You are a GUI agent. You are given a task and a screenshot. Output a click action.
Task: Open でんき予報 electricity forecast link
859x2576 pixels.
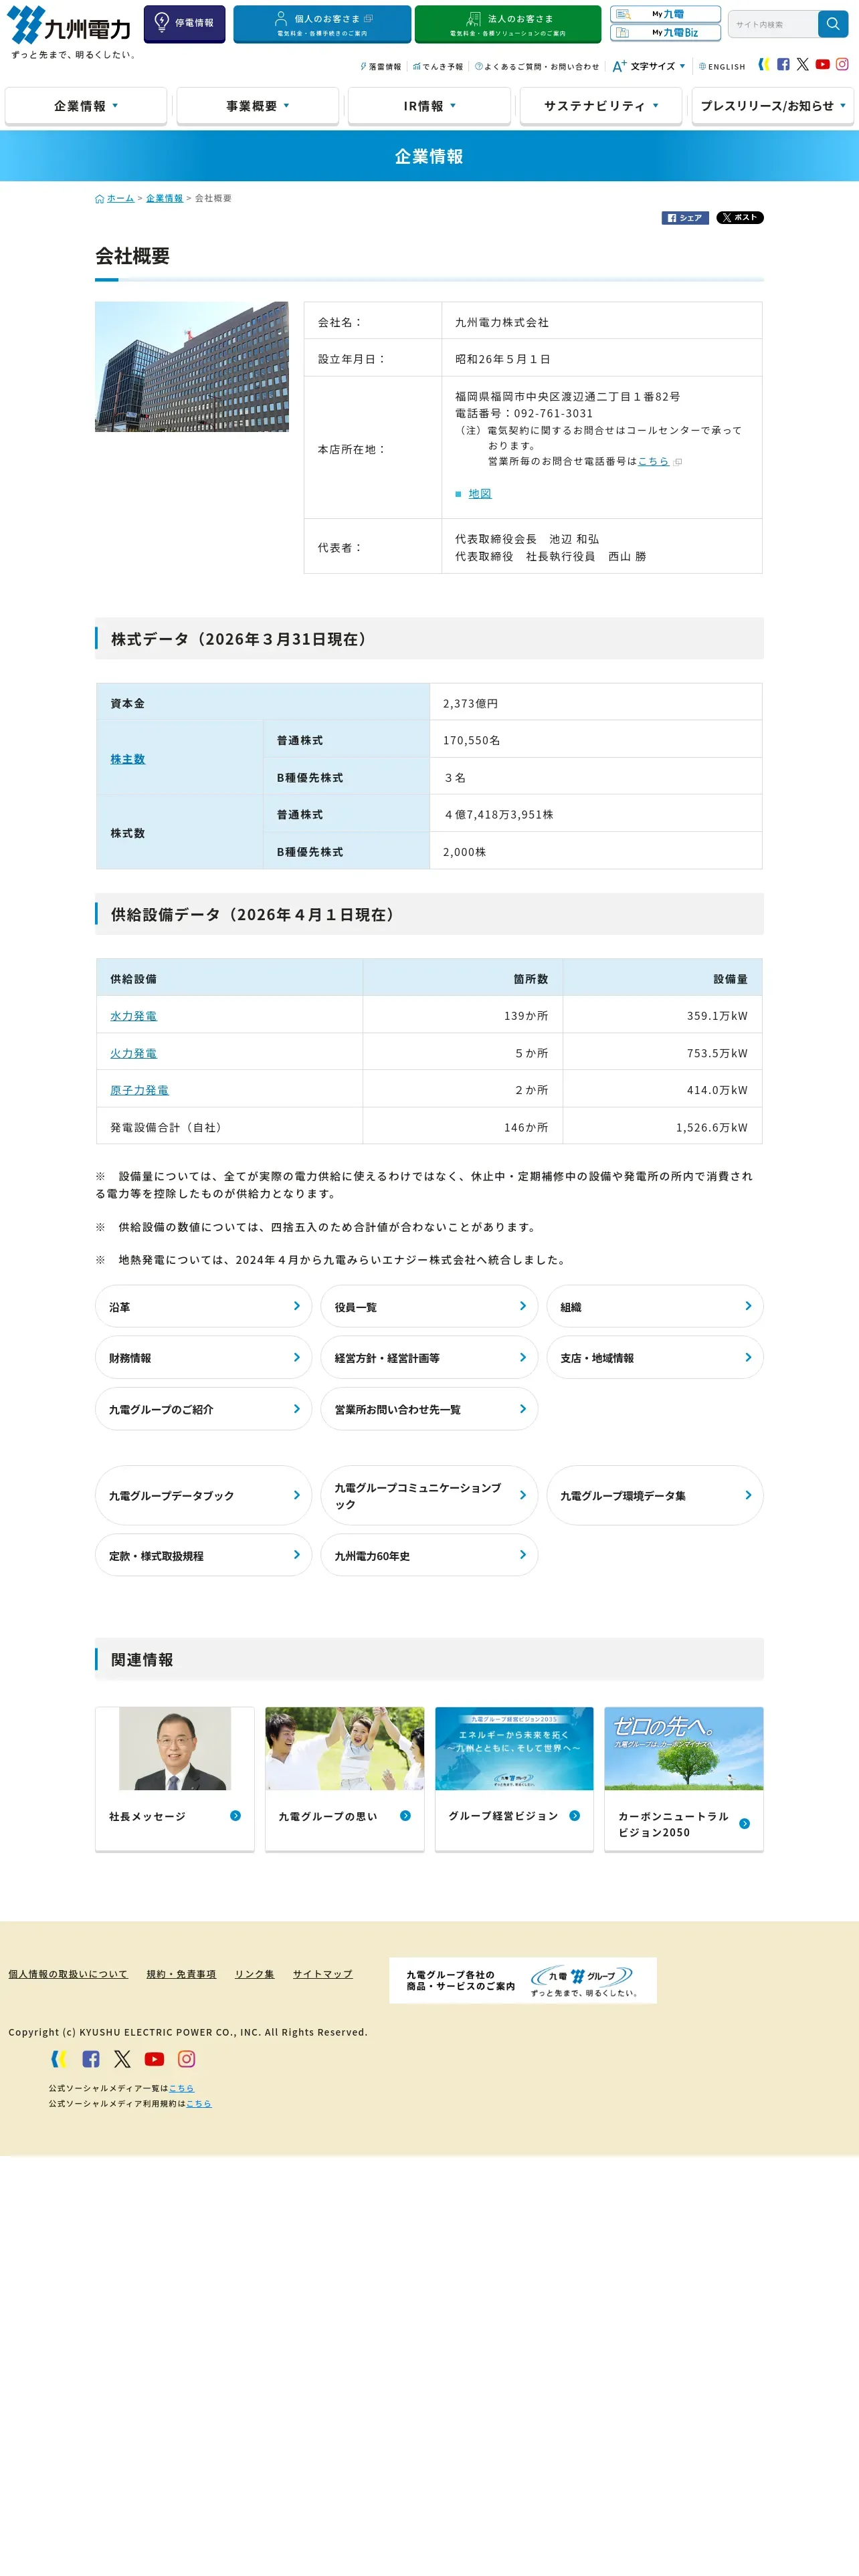point(438,67)
